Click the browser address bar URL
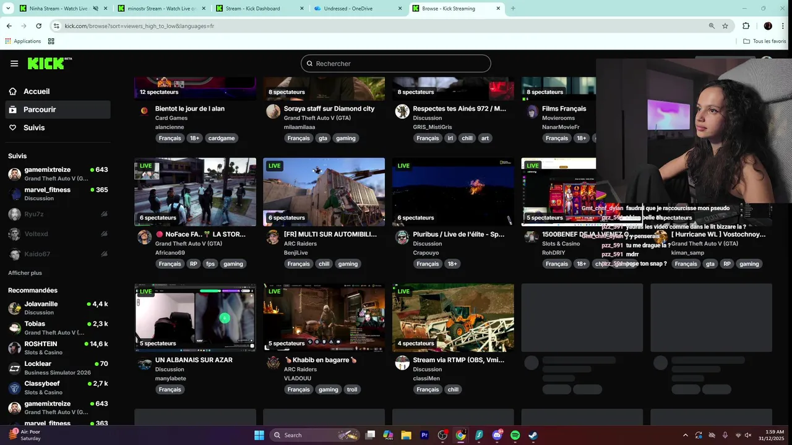The height and width of the screenshot is (445, 792). (139, 26)
